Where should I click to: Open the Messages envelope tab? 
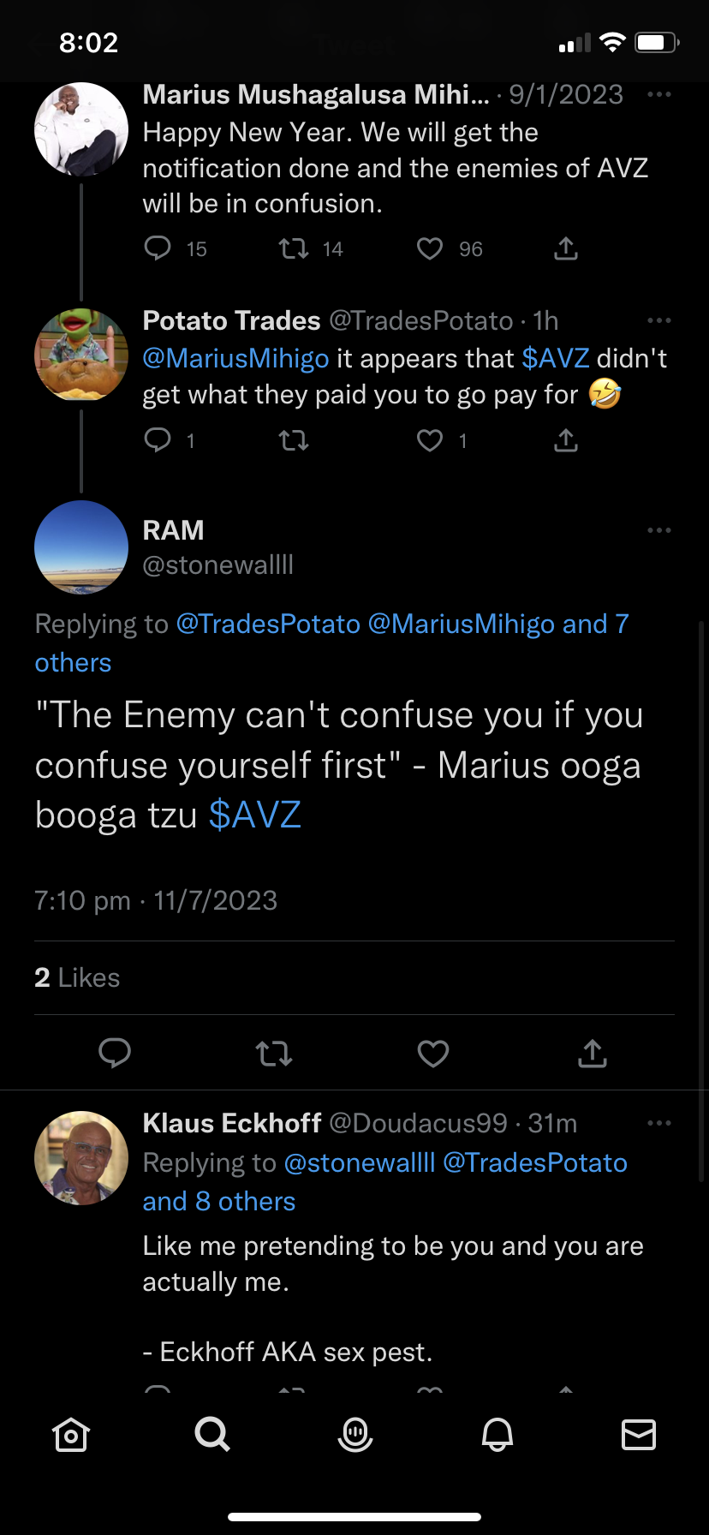(639, 1434)
